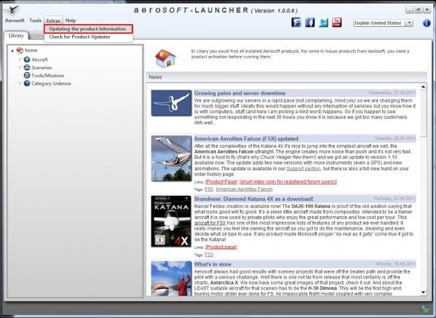The image size is (436, 318).
Task: Click the Aircraft category icon
Action: pyautogui.click(x=27, y=59)
